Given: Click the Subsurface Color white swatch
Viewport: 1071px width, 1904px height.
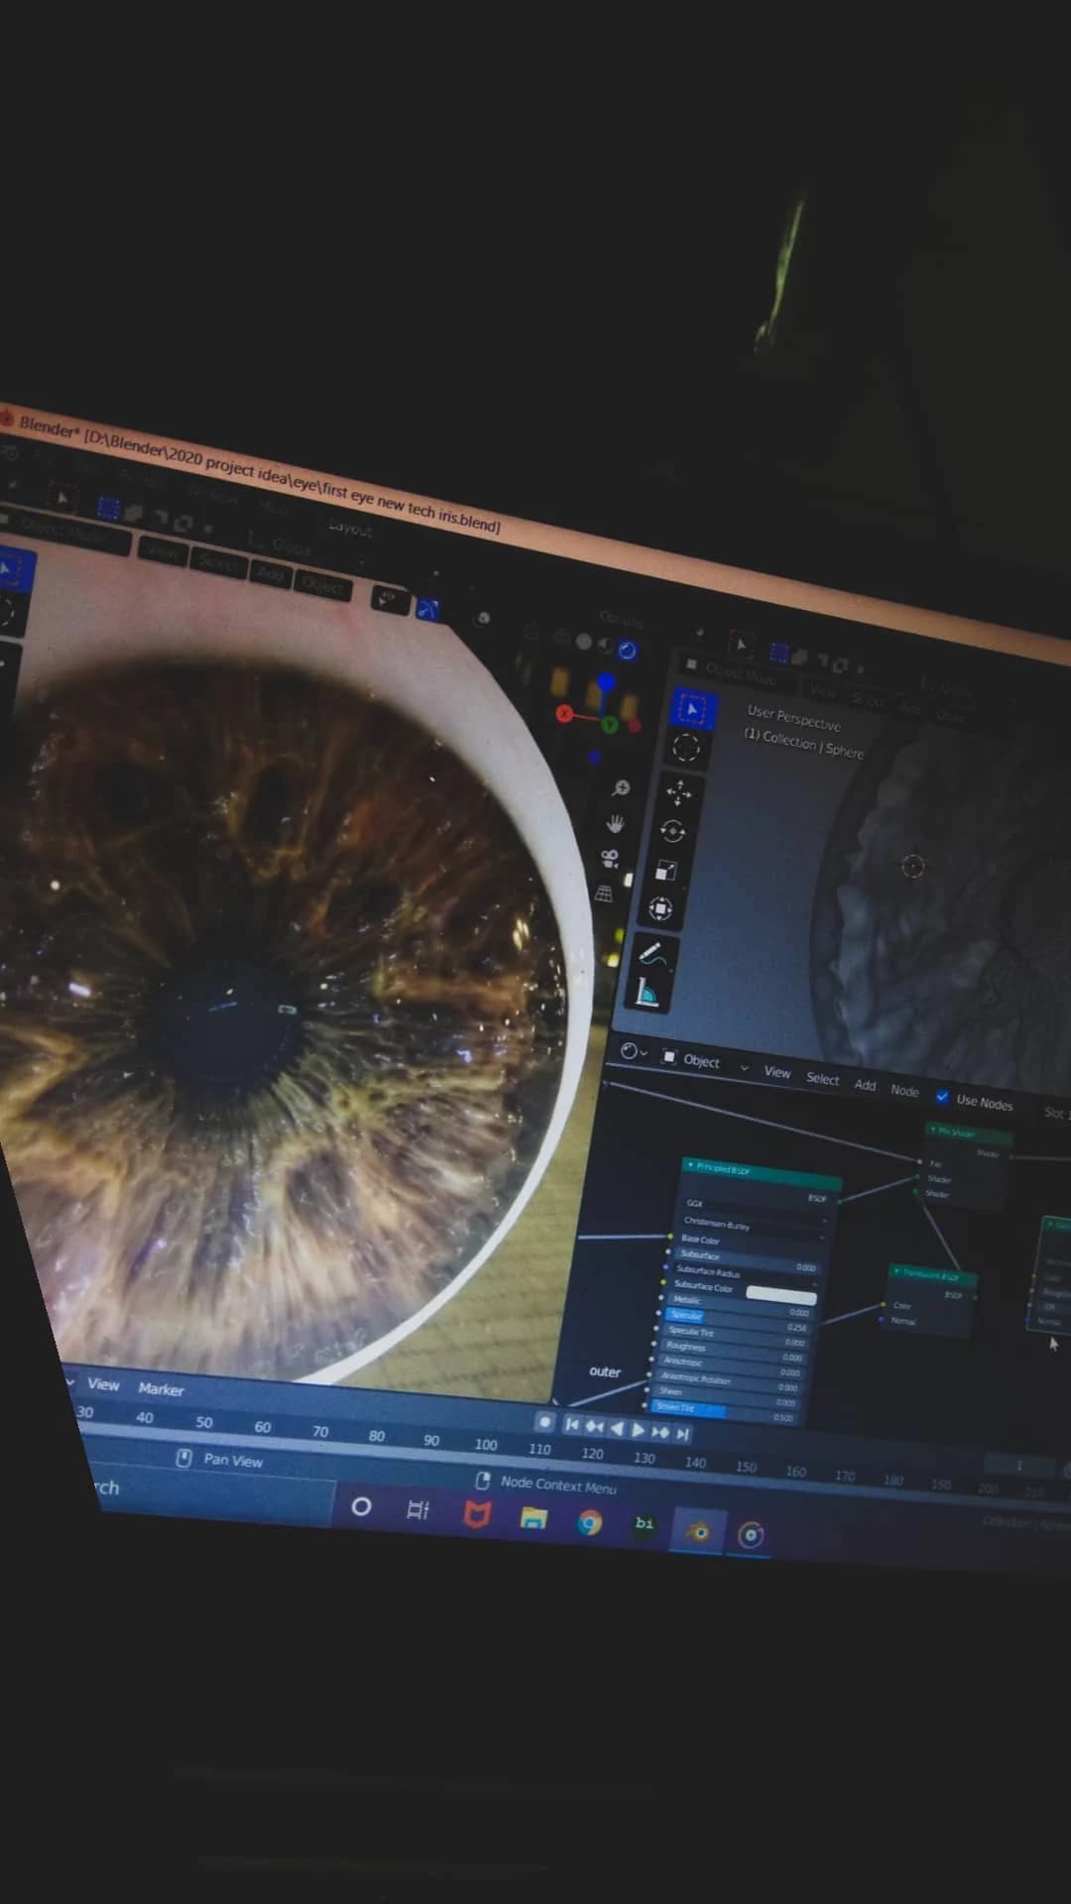Looking at the screenshot, I should [x=780, y=1296].
